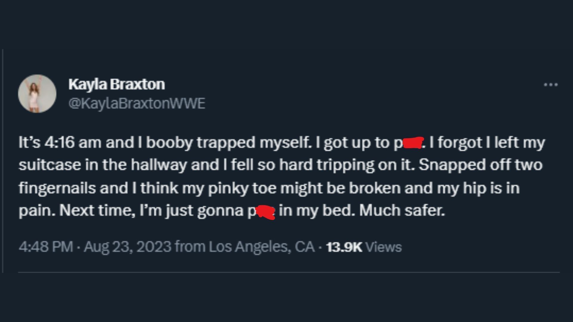The height and width of the screenshot is (322, 573).
Task: Open the three-dot more options menu
Action: tap(551, 85)
